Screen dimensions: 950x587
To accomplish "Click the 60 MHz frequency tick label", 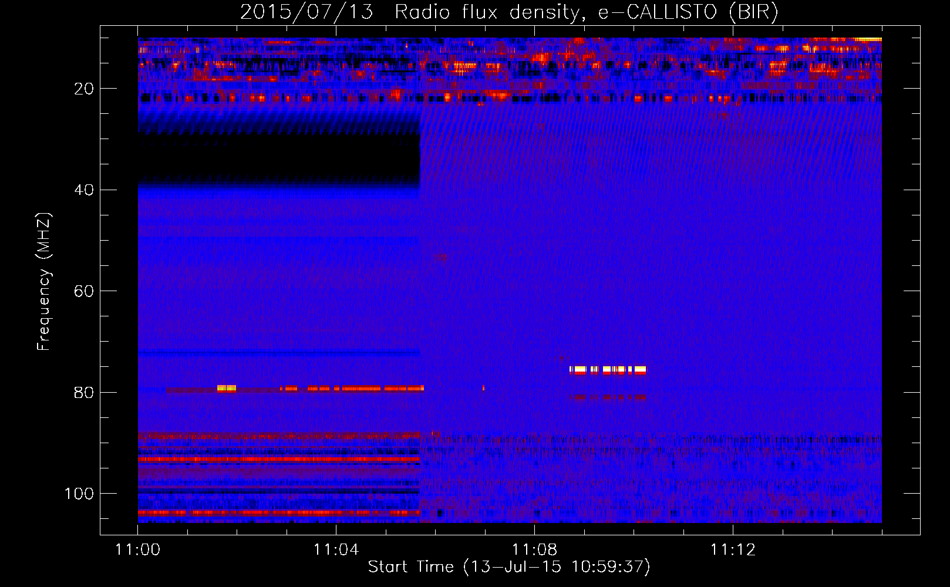I will 84,291.
